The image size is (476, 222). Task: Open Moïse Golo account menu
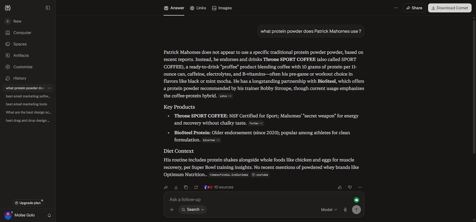point(20,215)
